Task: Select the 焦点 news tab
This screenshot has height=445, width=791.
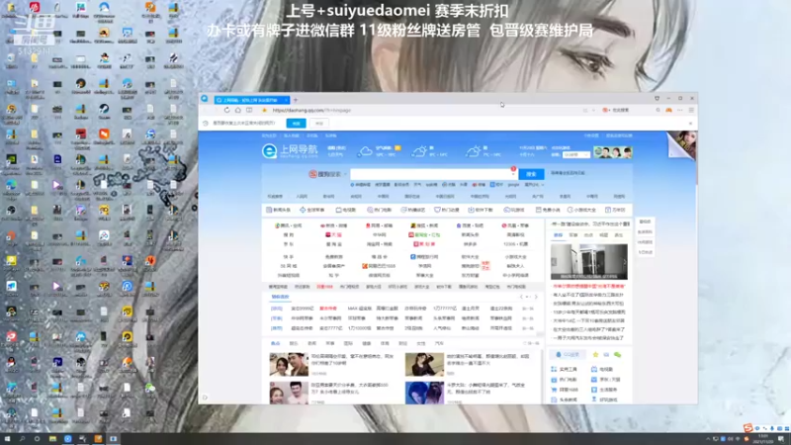Action: [276, 343]
